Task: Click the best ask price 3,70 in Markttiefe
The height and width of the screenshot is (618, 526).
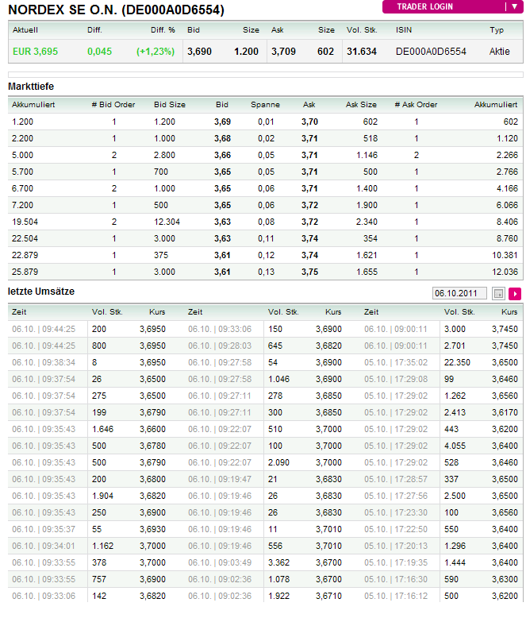Action: 309,122
